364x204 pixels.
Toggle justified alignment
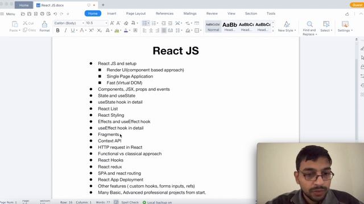tap(164, 30)
